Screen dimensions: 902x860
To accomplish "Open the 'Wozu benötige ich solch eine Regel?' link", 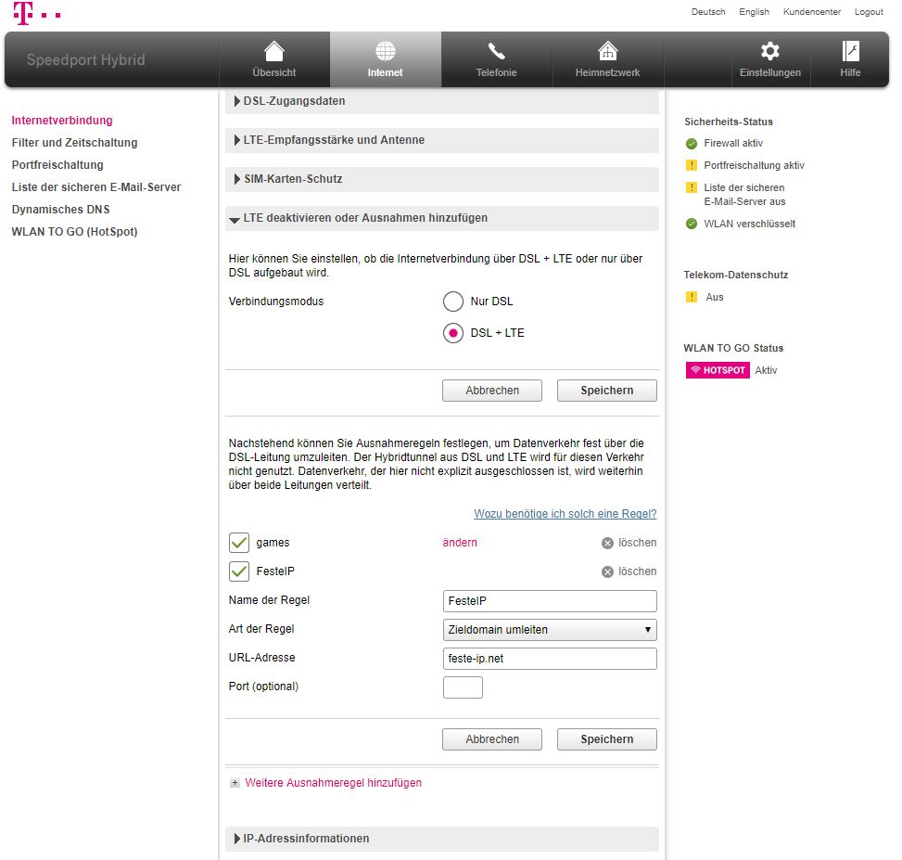I will (565, 514).
